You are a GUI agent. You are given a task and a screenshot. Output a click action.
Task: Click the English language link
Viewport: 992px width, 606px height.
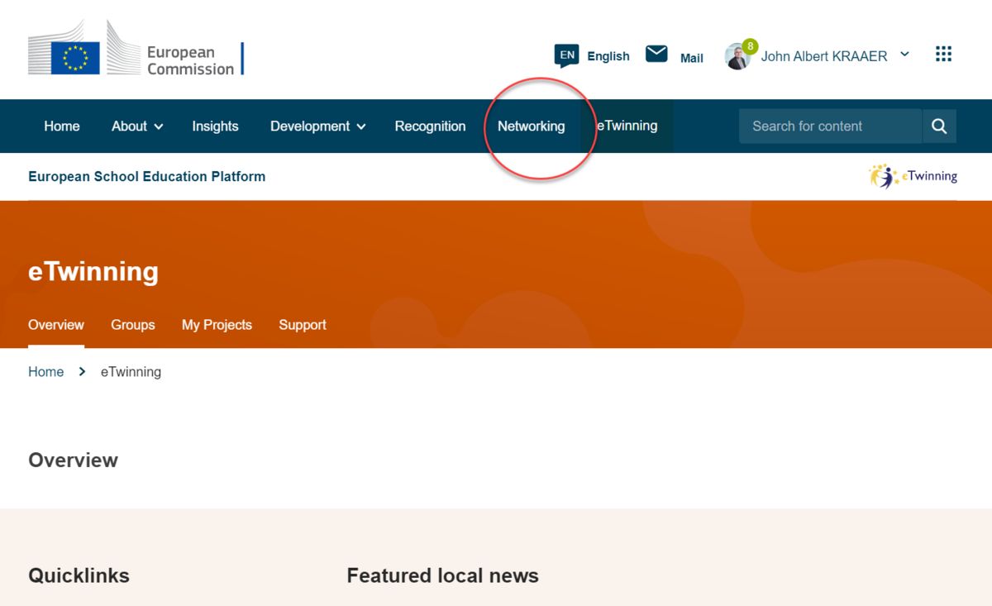[x=608, y=56]
